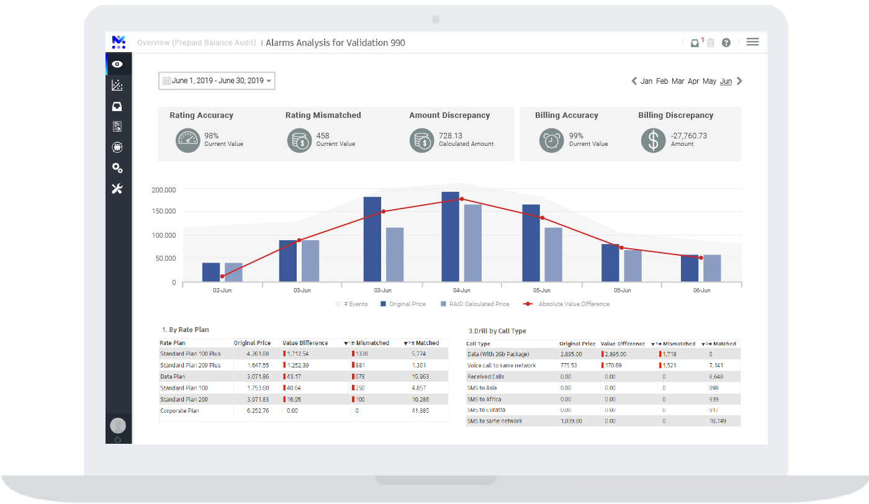The image size is (869, 504).
Task: Open the analytics chart icon in sidebar
Action: (x=117, y=85)
